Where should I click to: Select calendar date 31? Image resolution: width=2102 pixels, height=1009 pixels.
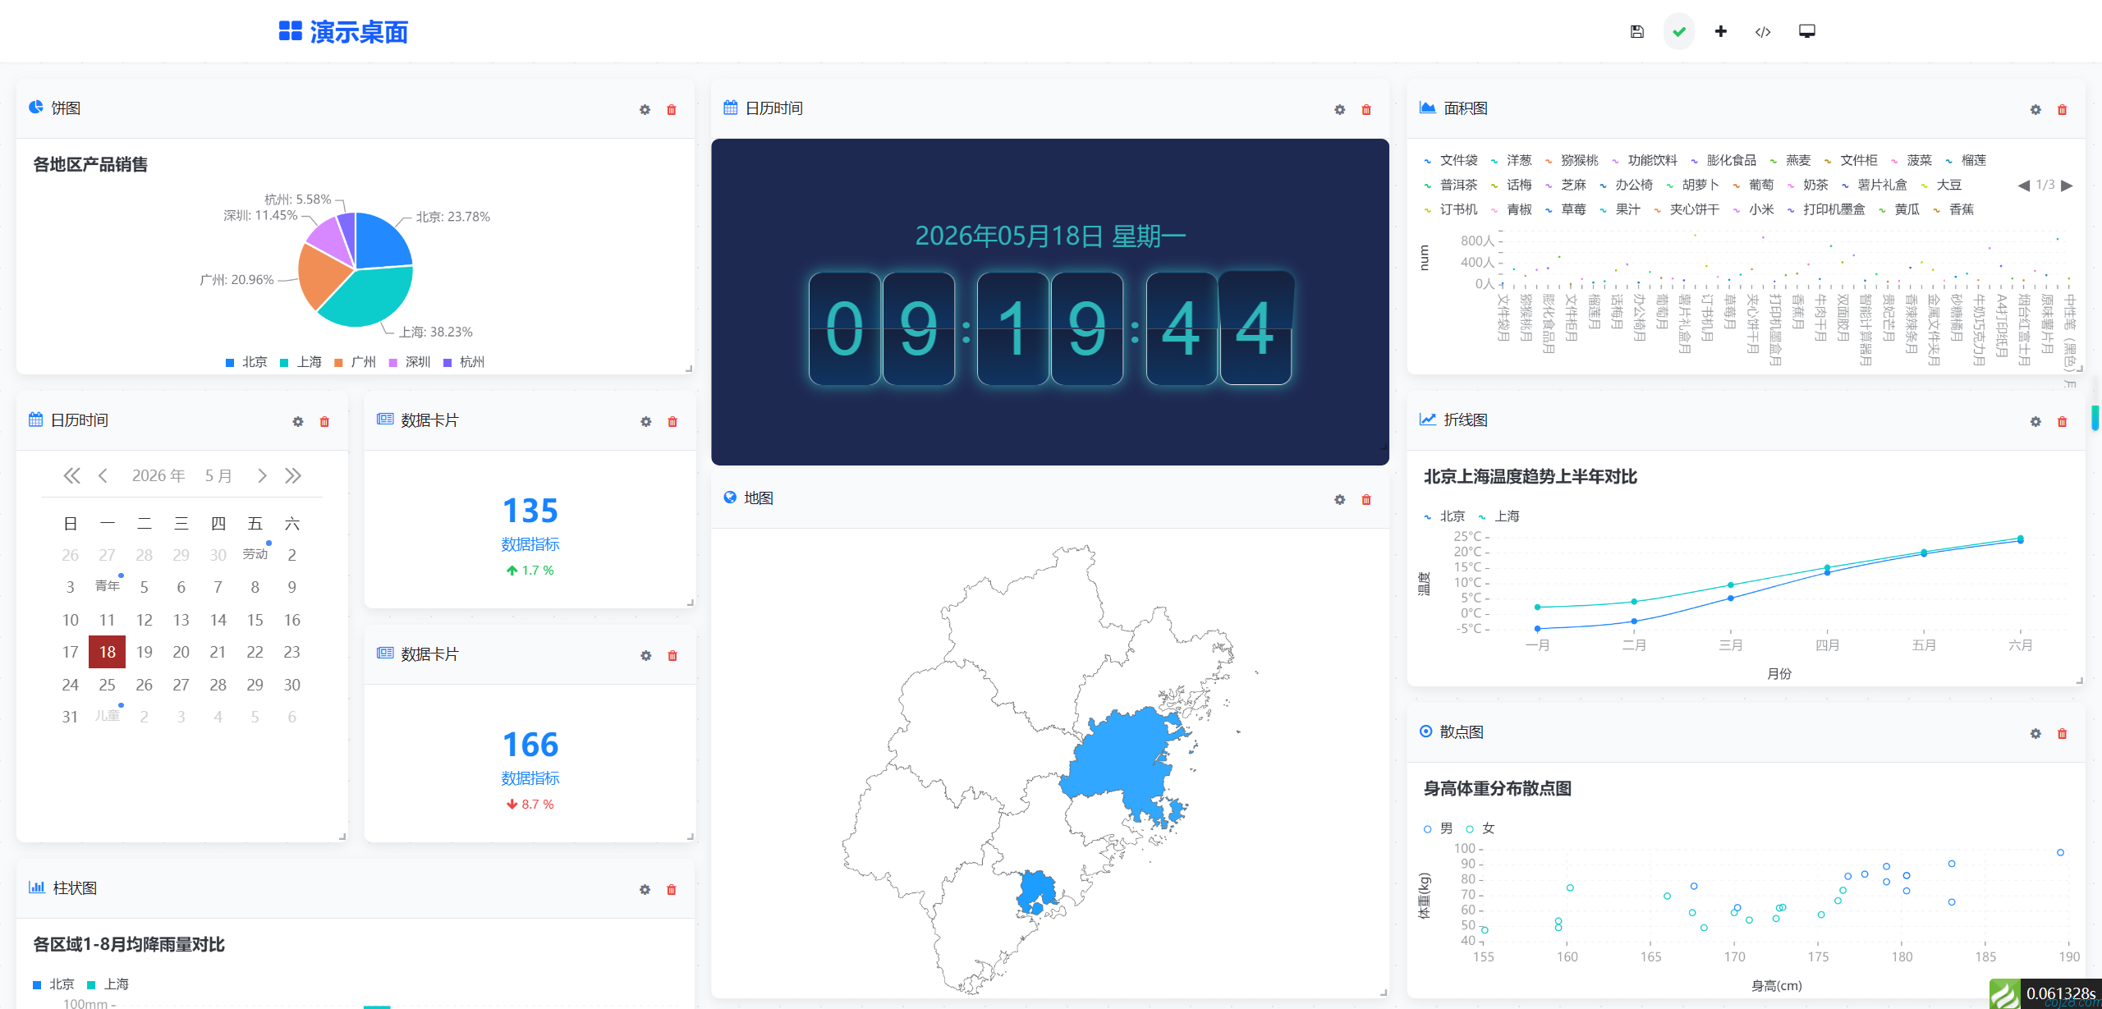71,717
